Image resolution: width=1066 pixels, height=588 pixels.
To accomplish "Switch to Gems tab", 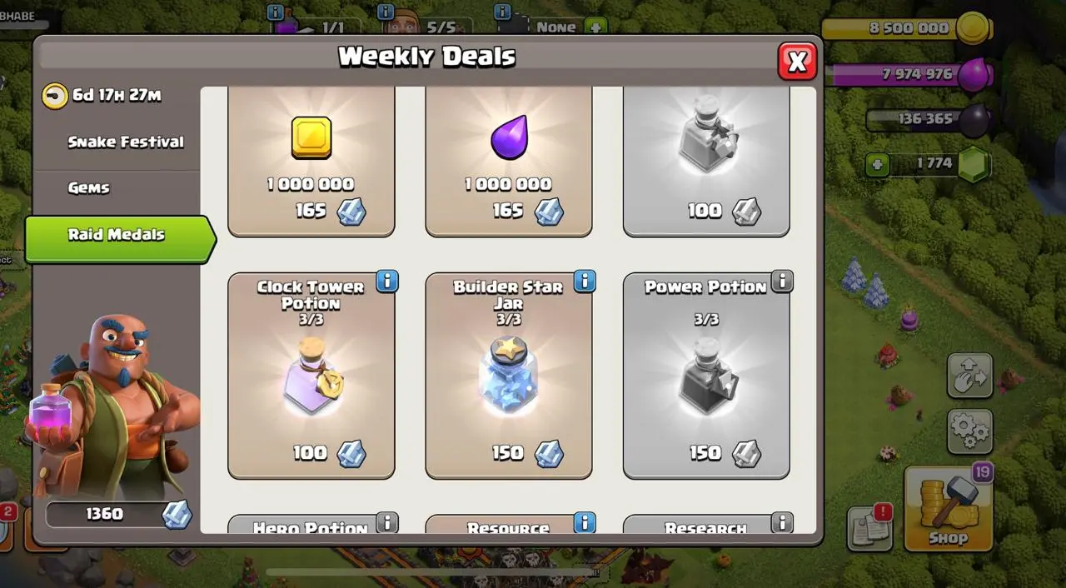I will click(x=89, y=188).
